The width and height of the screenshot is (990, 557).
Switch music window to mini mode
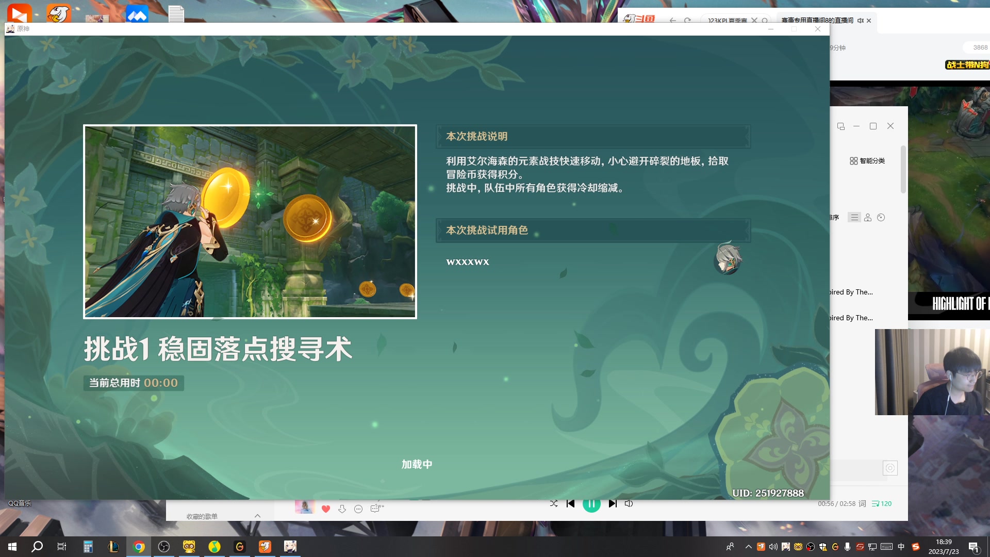pos(841,126)
